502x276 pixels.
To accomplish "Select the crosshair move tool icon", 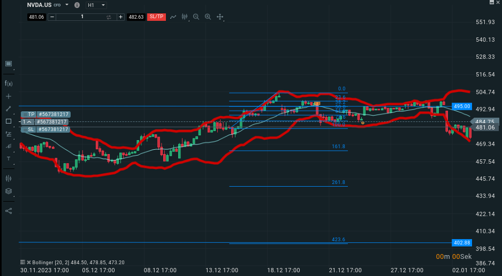I will point(220,17).
